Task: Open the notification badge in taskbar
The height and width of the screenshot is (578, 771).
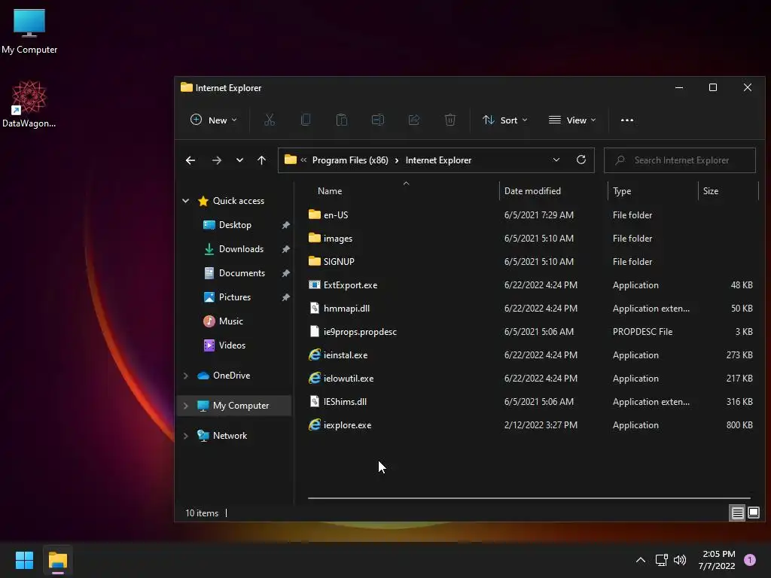Action: [750, 560]
